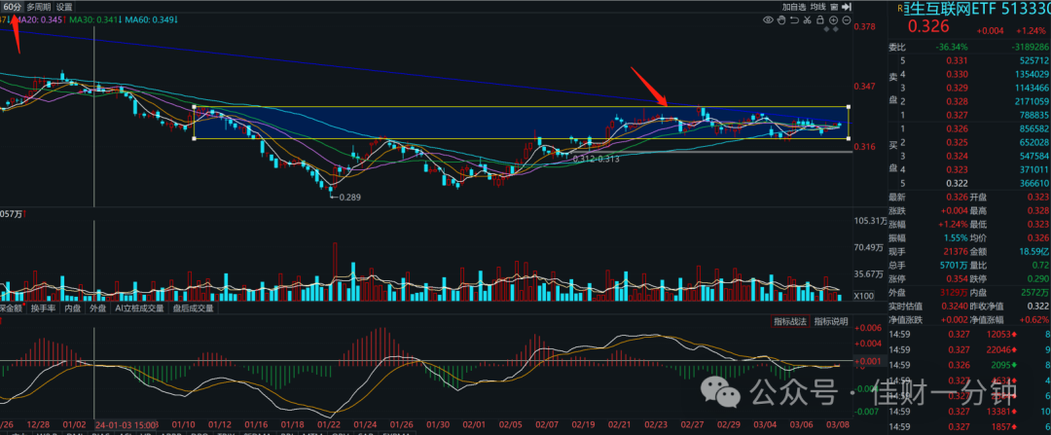This screenshot has height=435, width=1051.
Task: Select the 内盘 tab
Action: [74, 308]
